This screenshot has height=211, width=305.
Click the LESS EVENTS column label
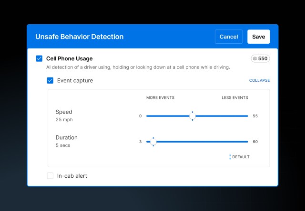(x=234, y=98)
